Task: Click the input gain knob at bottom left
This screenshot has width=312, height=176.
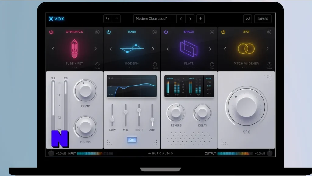Action: pyautogui.click(x=51, y=153)
